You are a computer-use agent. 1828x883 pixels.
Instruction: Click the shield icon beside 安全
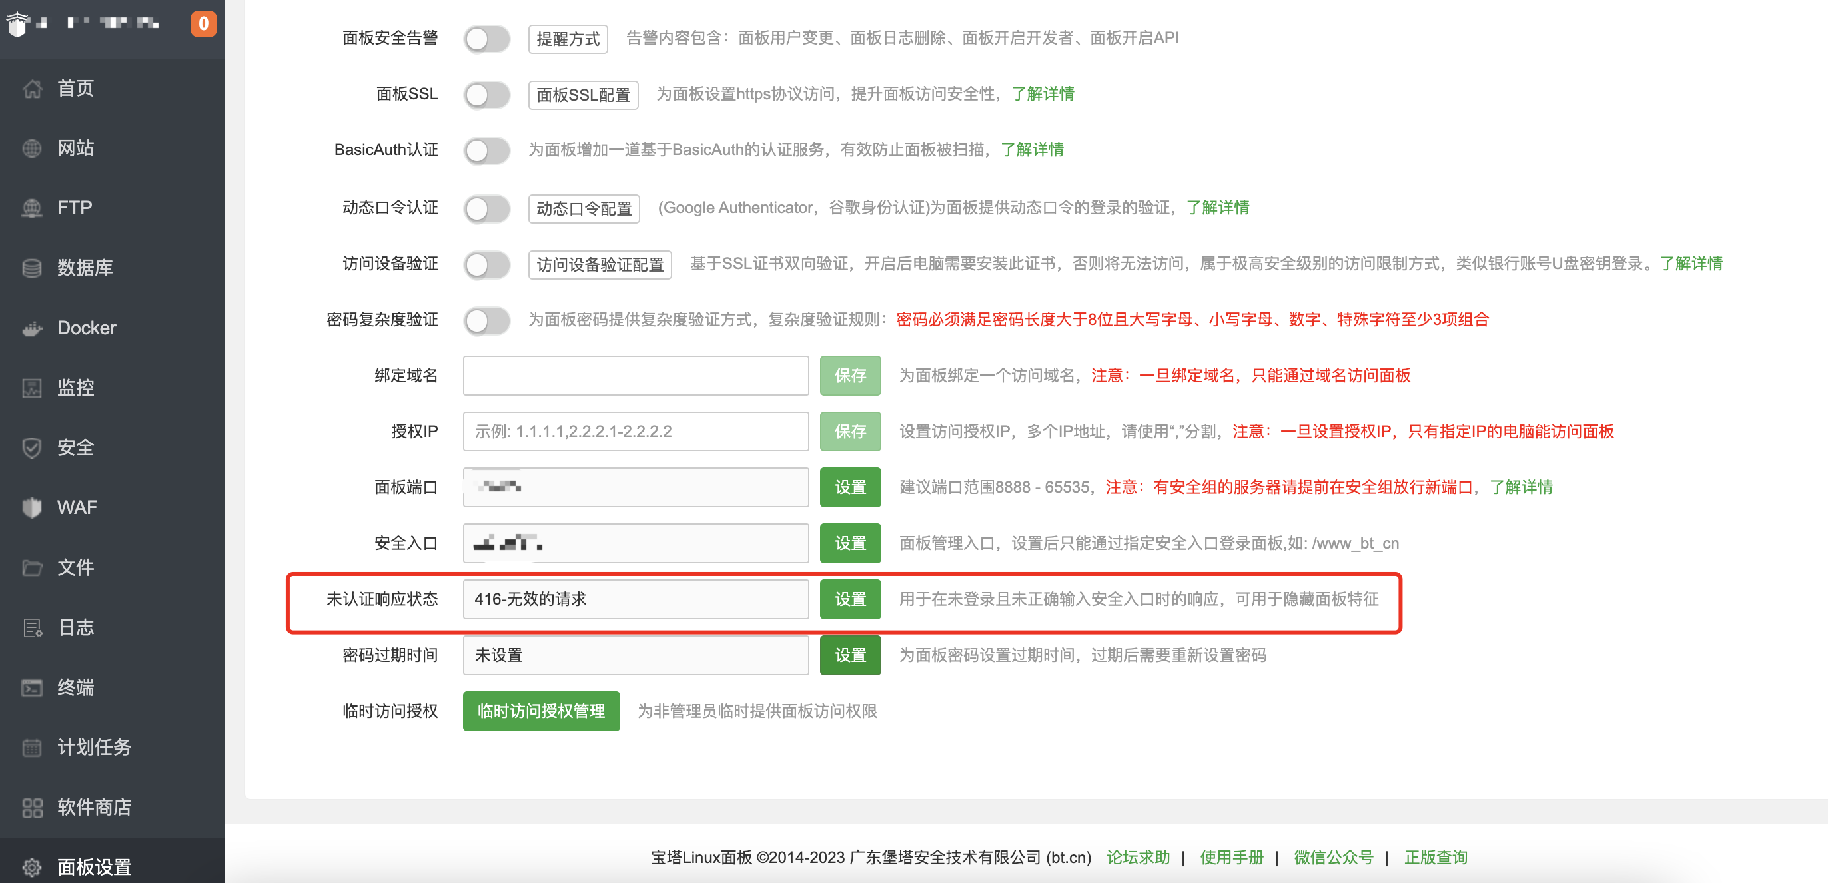tap(32, 447)
